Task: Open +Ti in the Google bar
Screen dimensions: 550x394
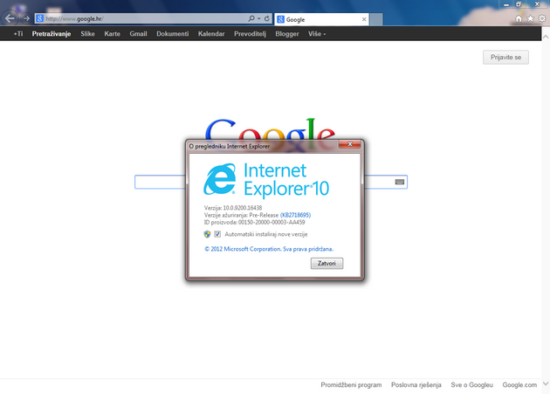Action: click(18, 34)
